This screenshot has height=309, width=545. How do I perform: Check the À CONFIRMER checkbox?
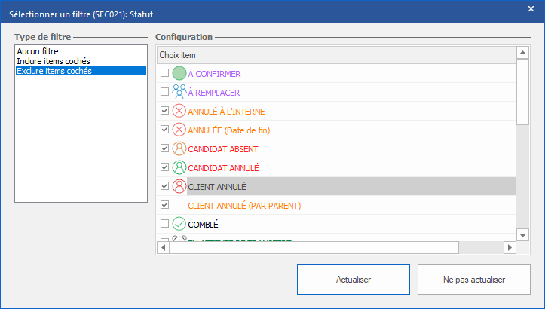(x=164, y=73)
